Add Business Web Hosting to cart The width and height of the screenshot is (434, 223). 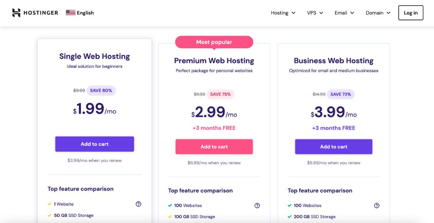point(334,147)
